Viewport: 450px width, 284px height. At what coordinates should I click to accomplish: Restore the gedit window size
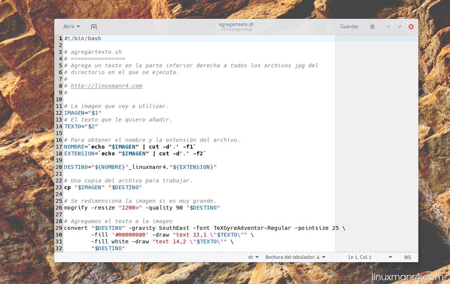point(400,27)
